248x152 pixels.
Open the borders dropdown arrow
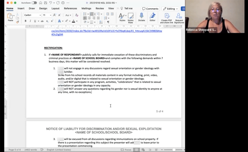(95, 22)
